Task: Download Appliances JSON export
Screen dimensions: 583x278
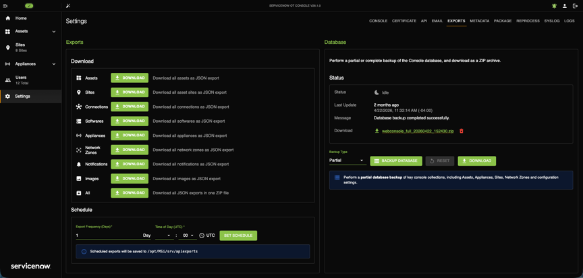Action: tap(130, 135)
